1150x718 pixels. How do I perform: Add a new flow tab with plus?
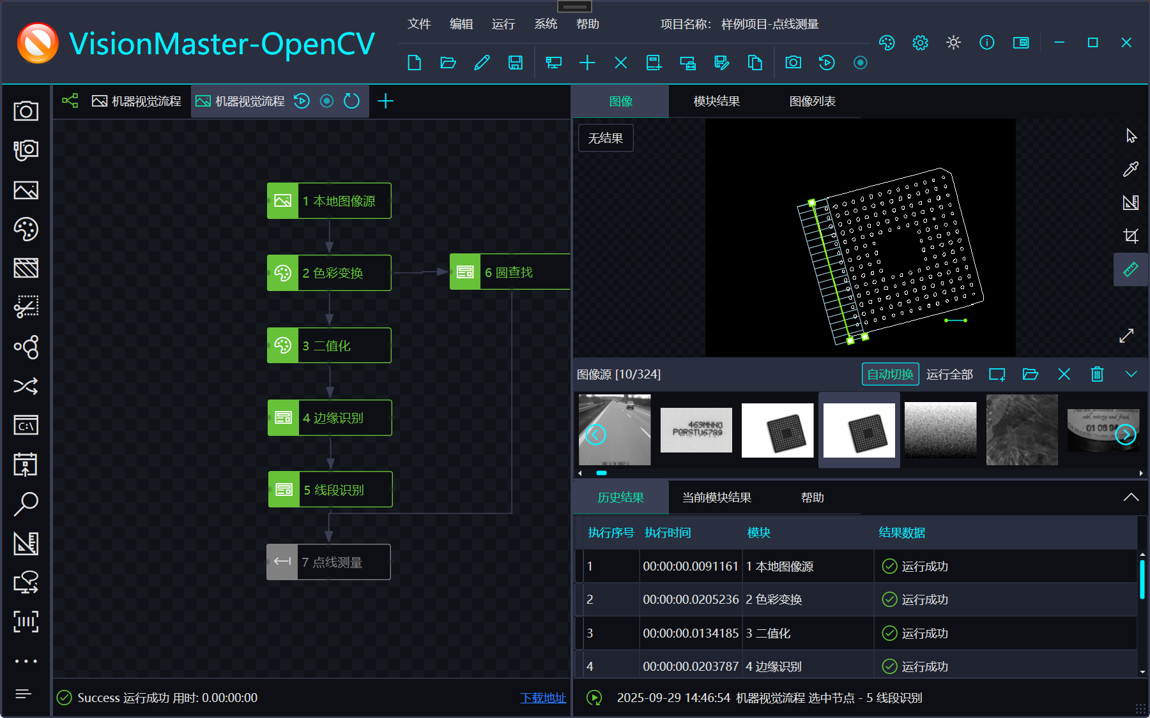385,101
